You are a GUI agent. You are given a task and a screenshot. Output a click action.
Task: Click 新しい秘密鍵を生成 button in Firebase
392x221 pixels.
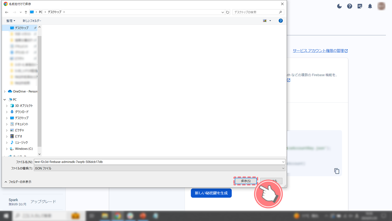(x=211, y=193)
